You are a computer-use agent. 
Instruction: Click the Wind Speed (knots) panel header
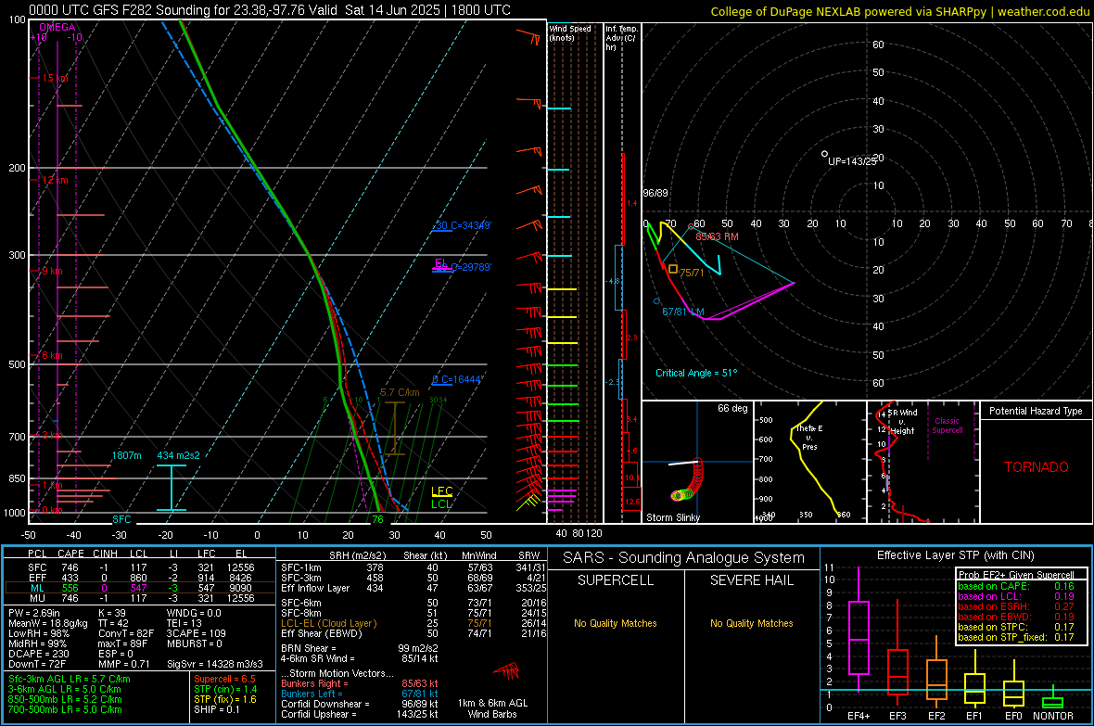tap(570, 32)
